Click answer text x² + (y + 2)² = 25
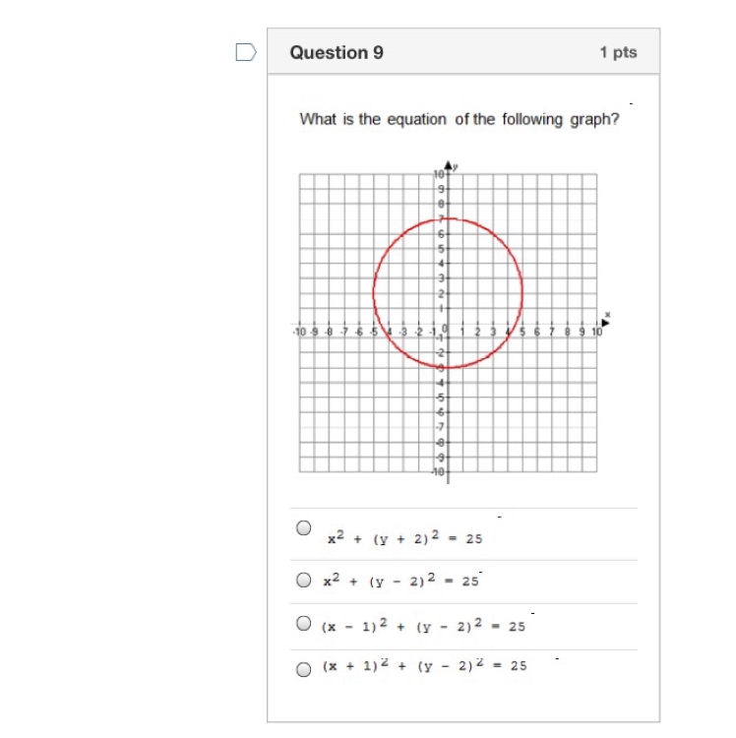 [405, 537]
